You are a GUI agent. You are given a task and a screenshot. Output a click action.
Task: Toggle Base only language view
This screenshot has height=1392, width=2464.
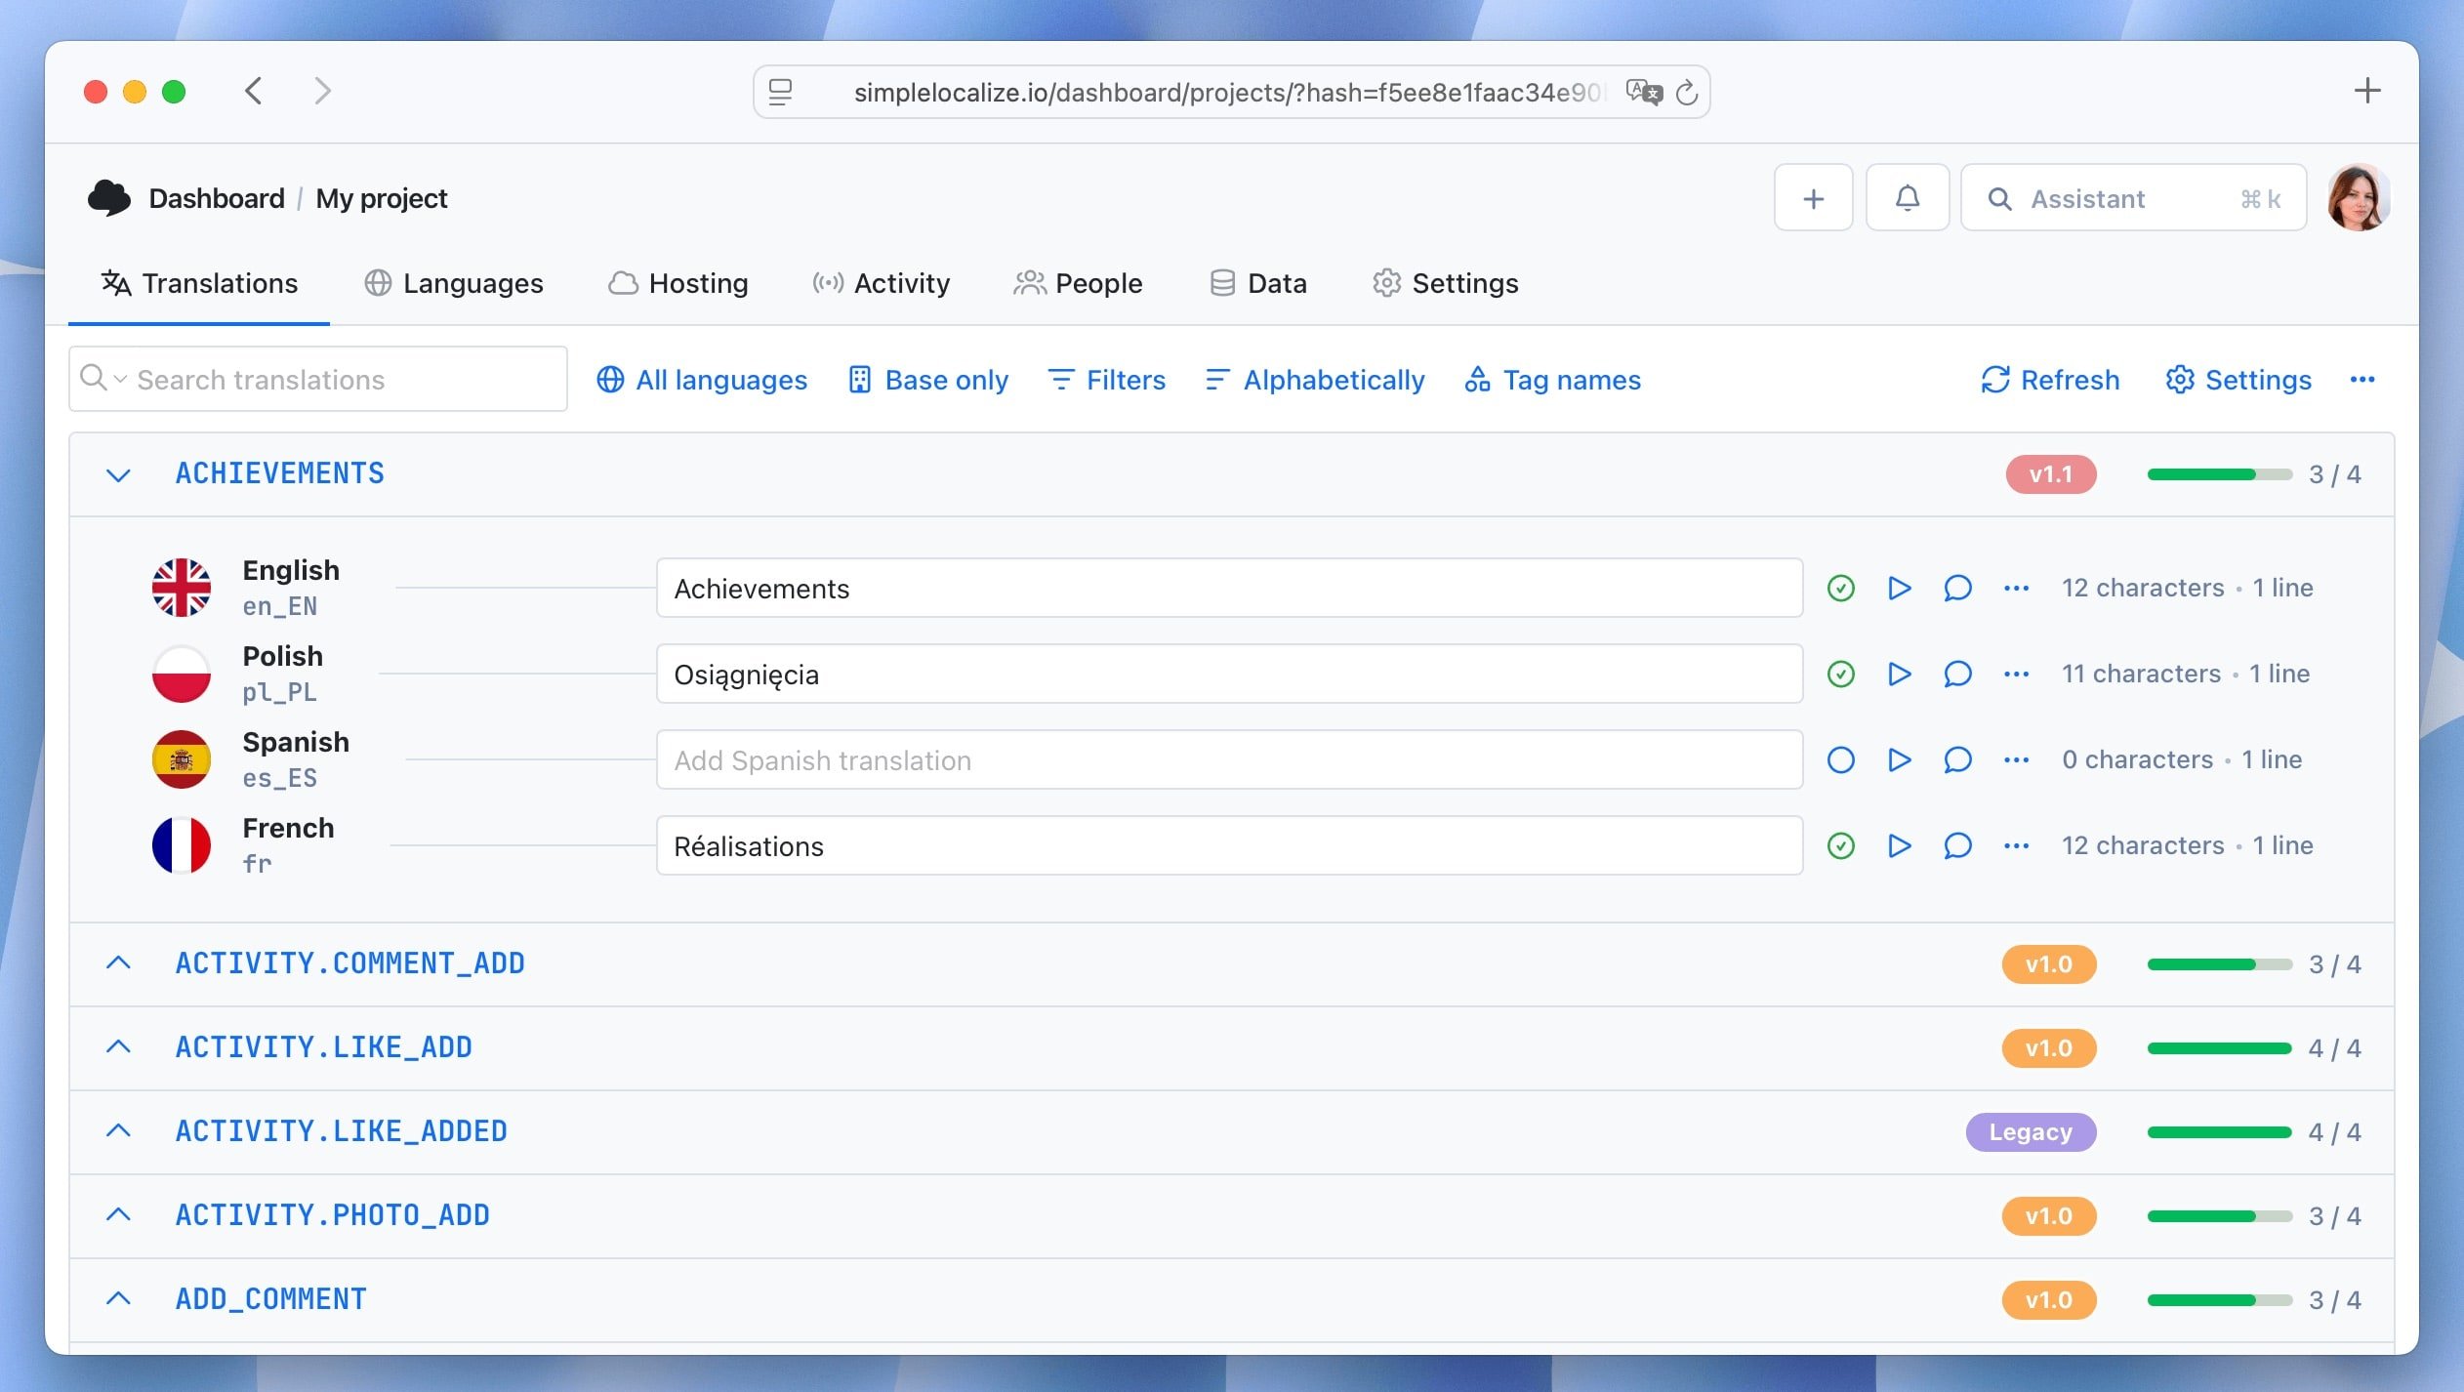point(927,380)
